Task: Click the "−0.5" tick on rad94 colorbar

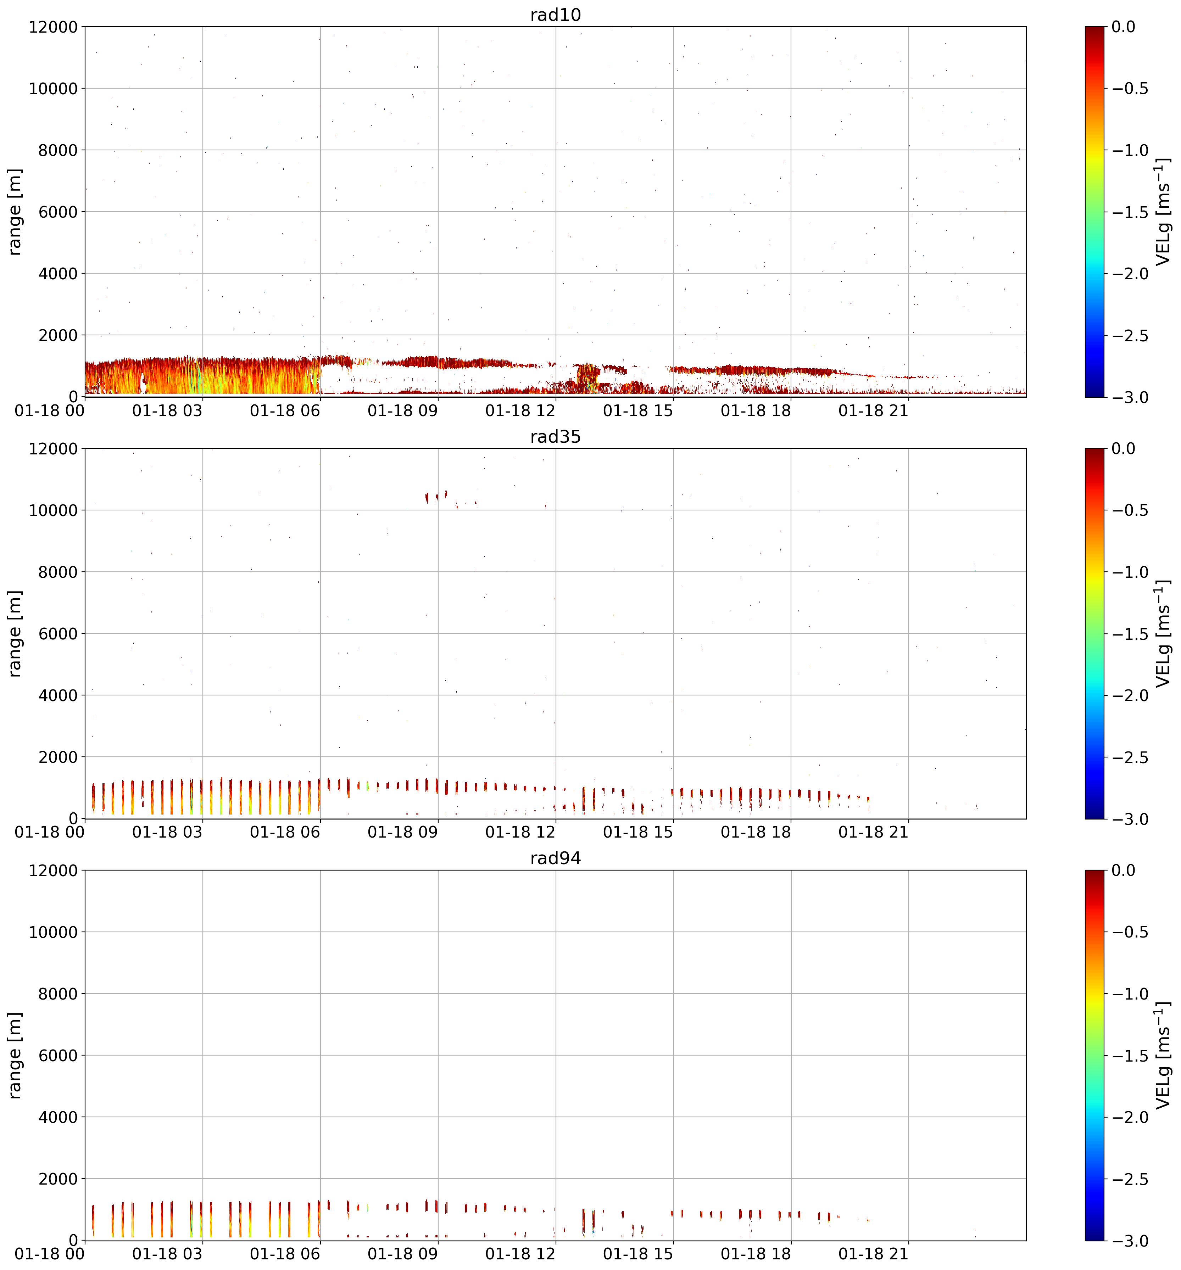Action: click(x=1130, y=932)
